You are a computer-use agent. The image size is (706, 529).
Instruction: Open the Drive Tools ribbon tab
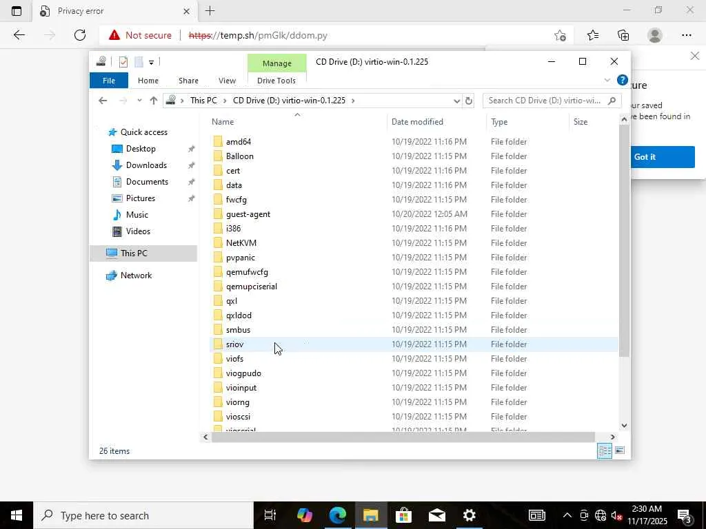click(x=276, y=81)
